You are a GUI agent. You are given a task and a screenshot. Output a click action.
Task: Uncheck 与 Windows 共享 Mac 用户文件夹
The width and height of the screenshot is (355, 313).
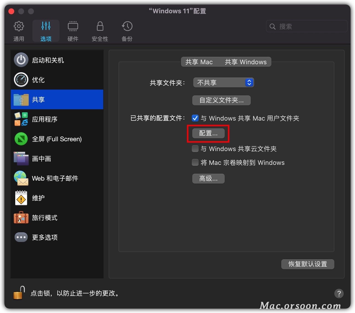point(195,118)
